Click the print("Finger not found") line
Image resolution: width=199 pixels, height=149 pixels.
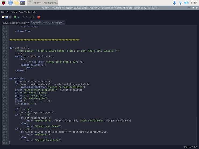tap(44, 126)
